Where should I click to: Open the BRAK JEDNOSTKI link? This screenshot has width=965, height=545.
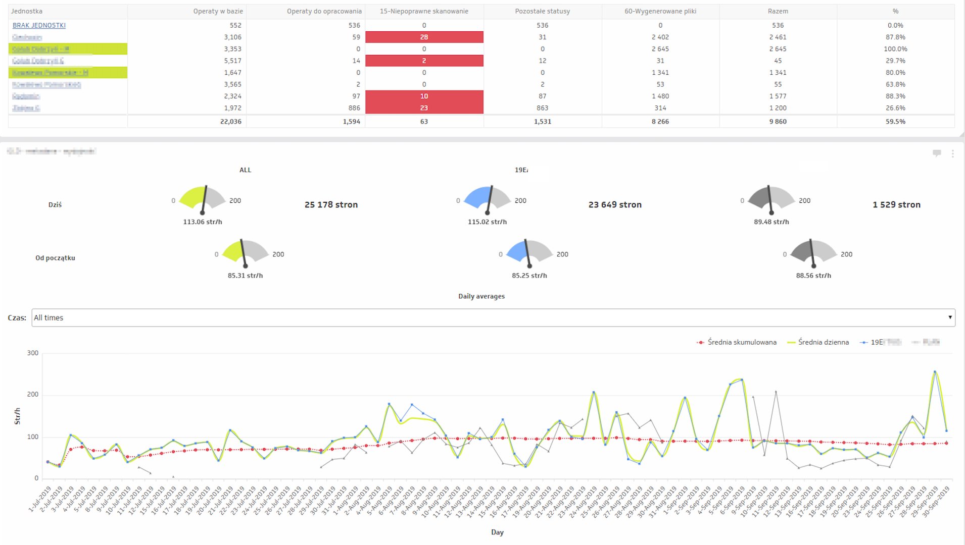click(39, 25)
